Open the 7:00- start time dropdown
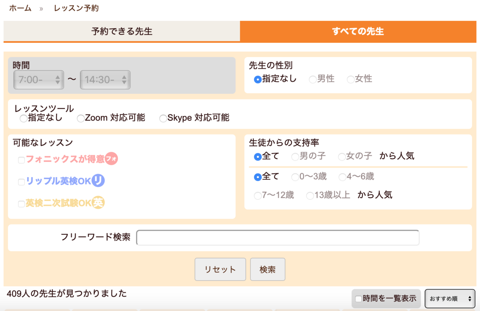This screenshot has width=480, height=311. 38,79
